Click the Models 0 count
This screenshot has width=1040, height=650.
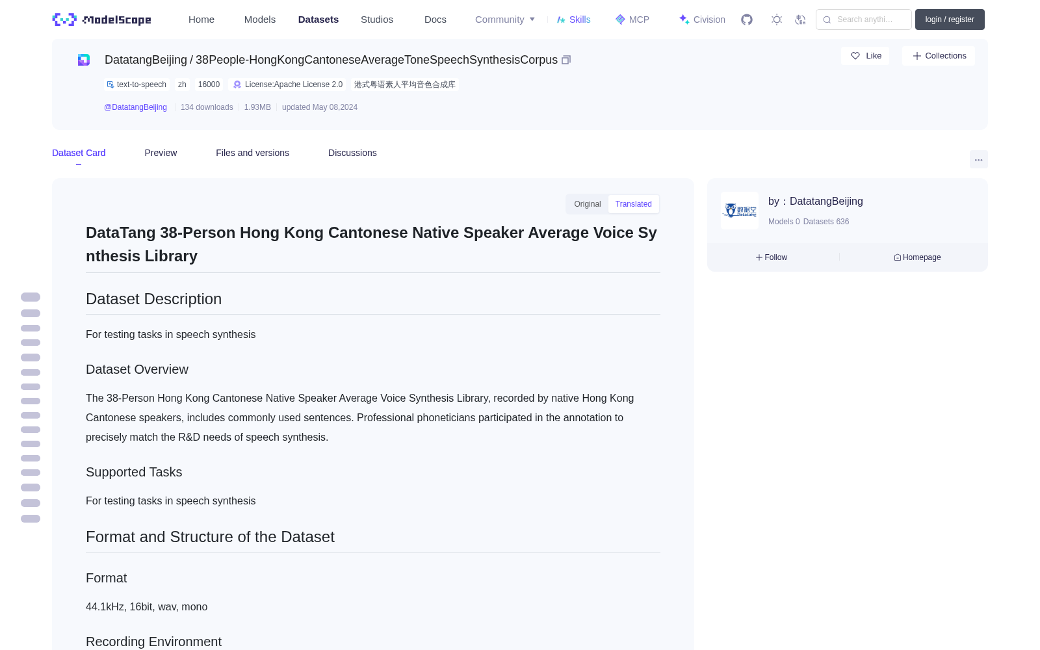click(x=784, y=222)
